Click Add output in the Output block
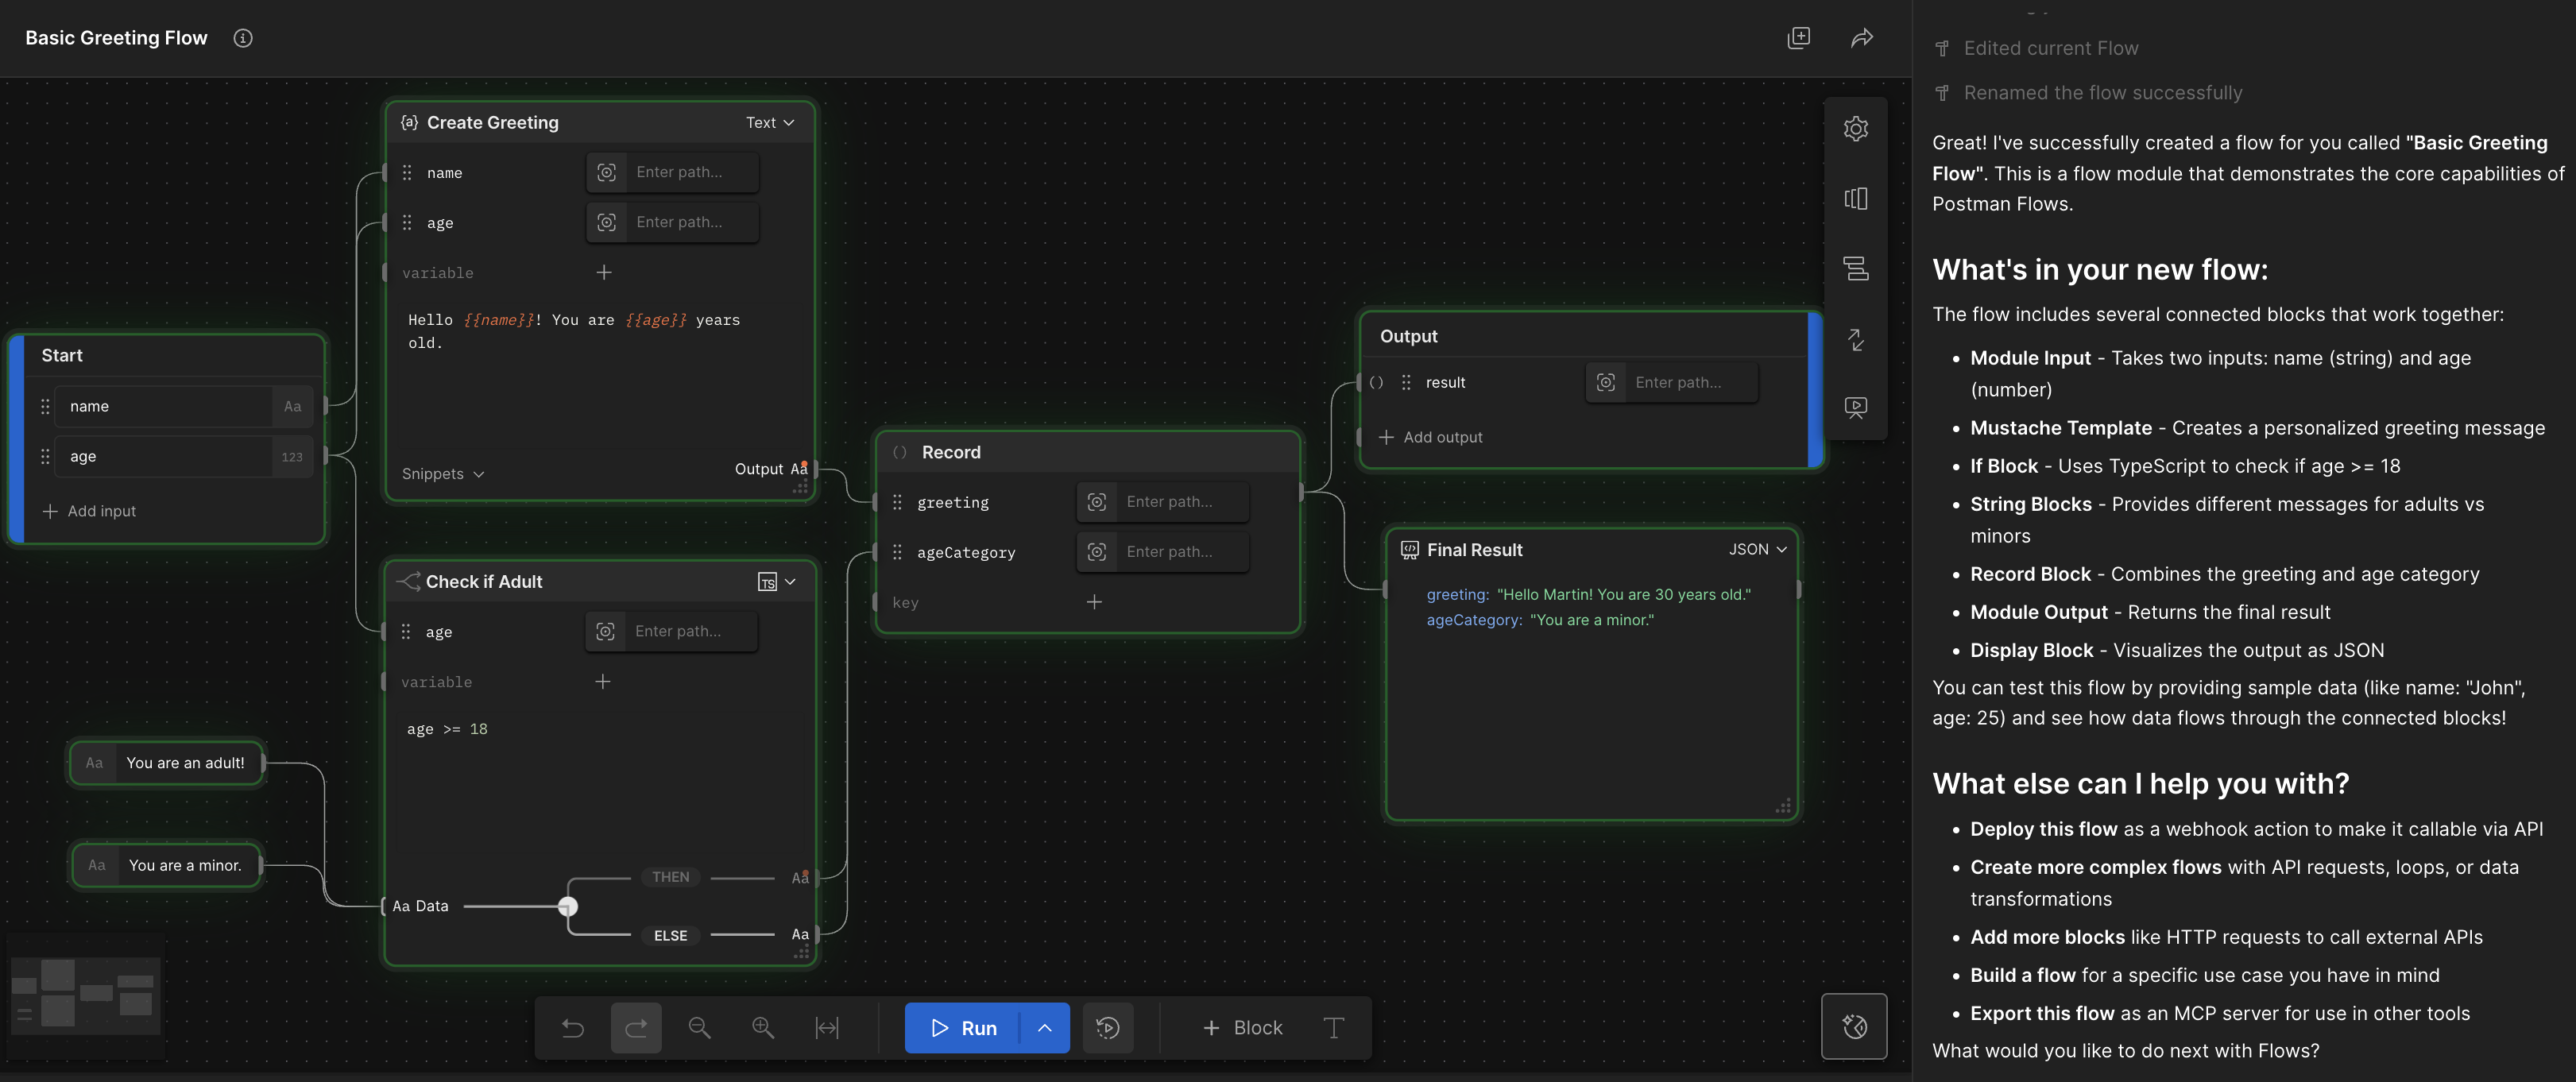Screen dimensions: 2576x1082 pos(1430,438)
